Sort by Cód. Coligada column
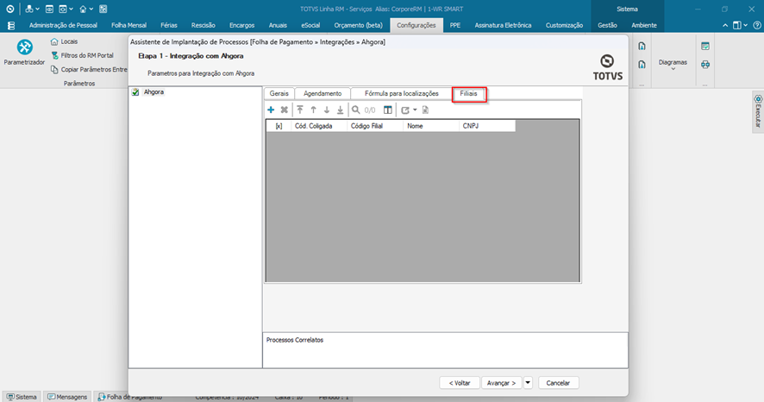Viewport: 764px width, 402px height. (x=319, y=126)
